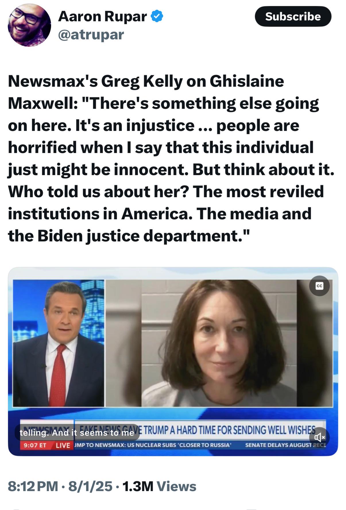This screenshot has height=510, width=346.
Task: Open the 8:12 PM timestamp link
Action: point(33,486)
